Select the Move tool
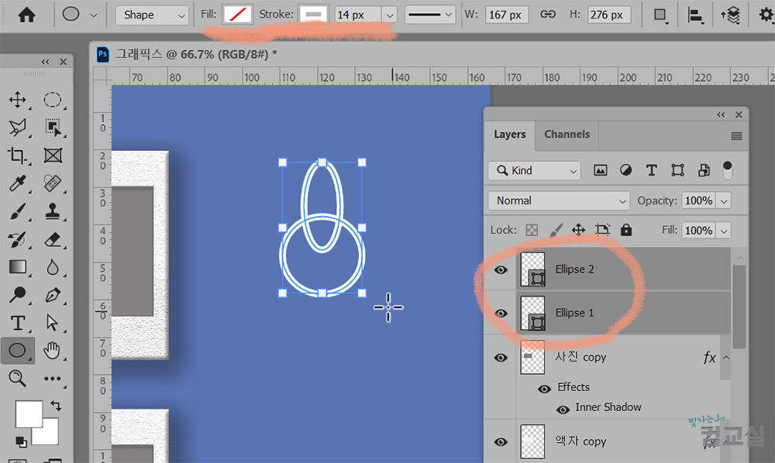 (x=18, y=100)
